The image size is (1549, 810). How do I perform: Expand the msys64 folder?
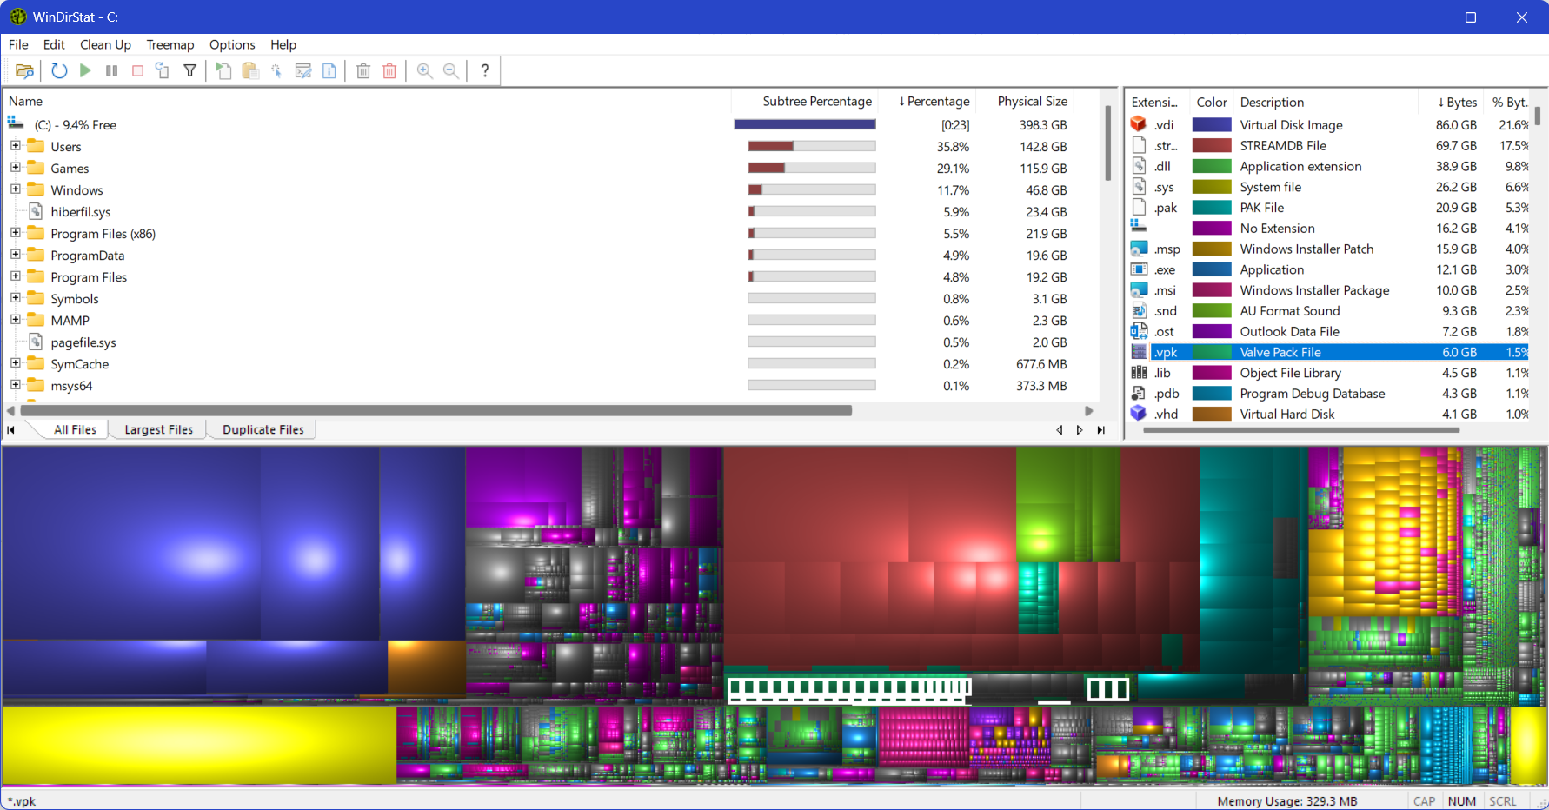coord(15,385)
